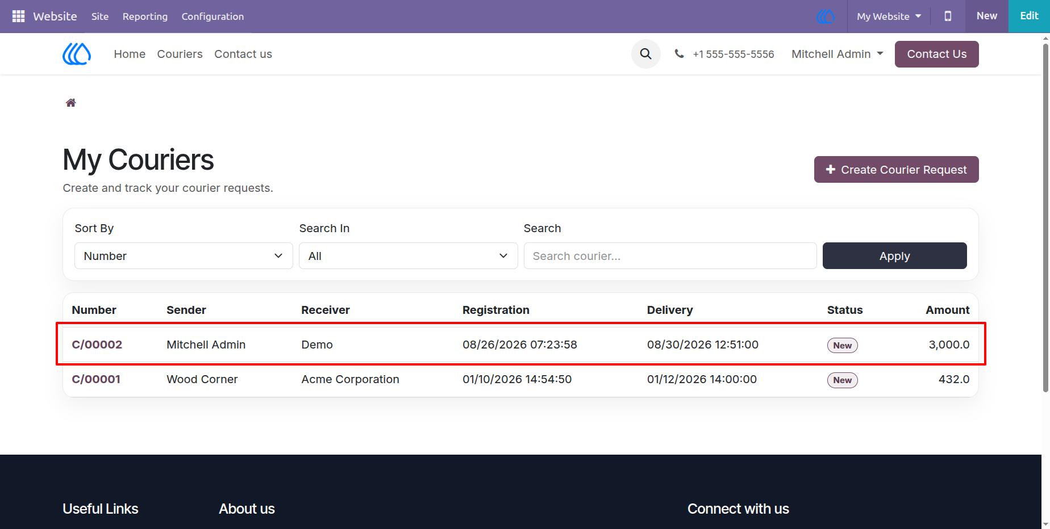
Task: Click the Search courier input field
Action: [670, 256]
